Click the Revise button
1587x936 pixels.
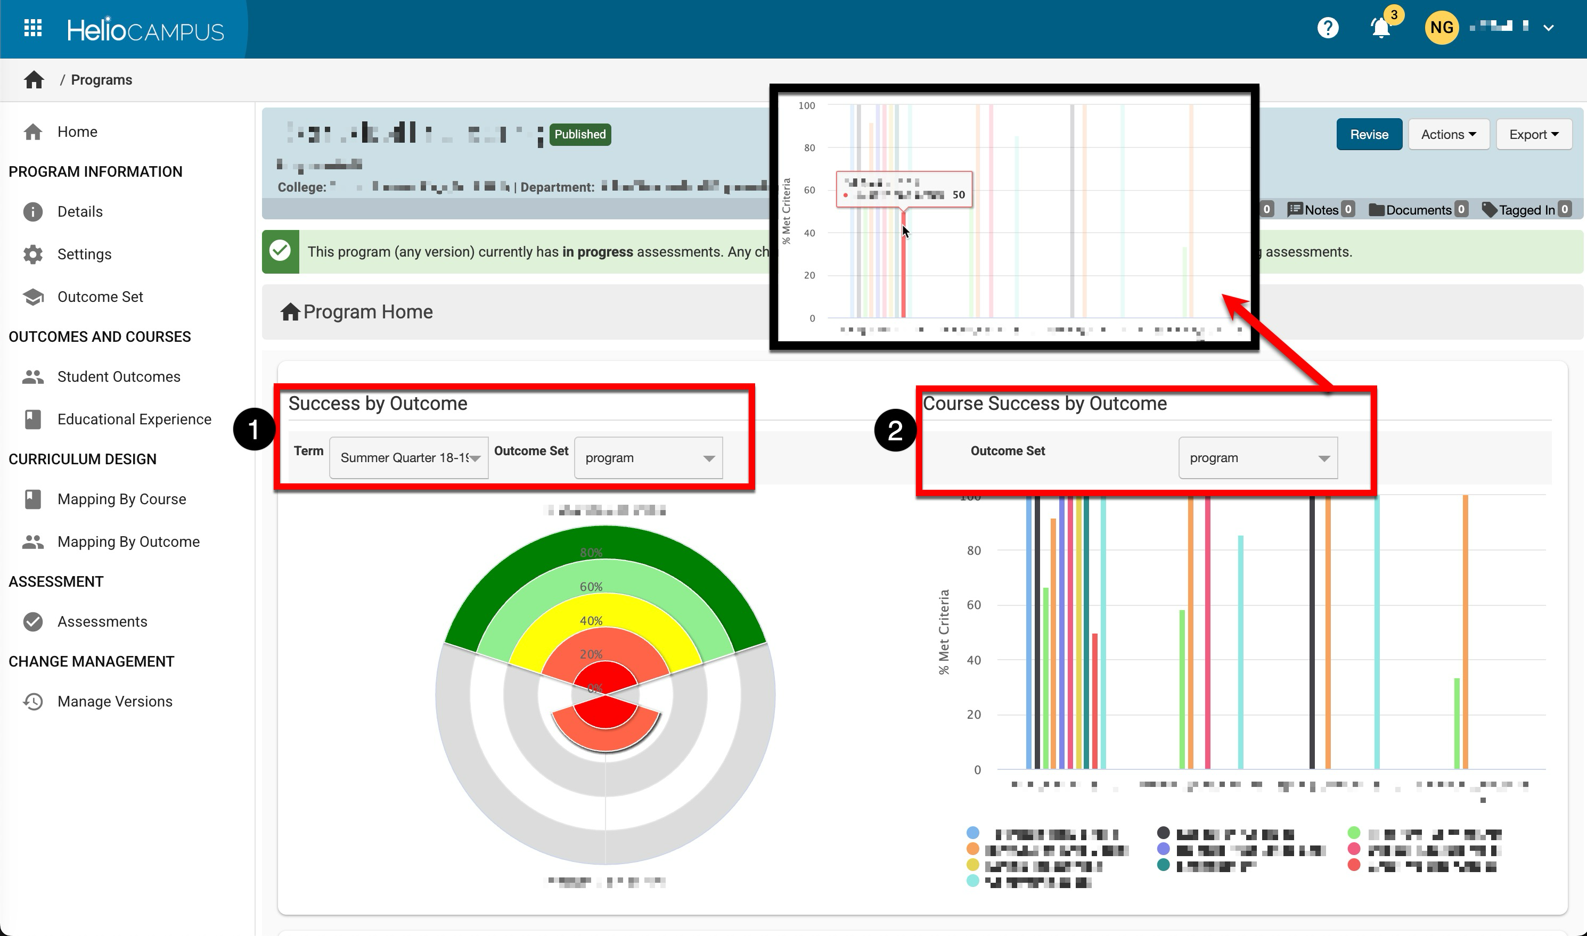point(1369,134)
